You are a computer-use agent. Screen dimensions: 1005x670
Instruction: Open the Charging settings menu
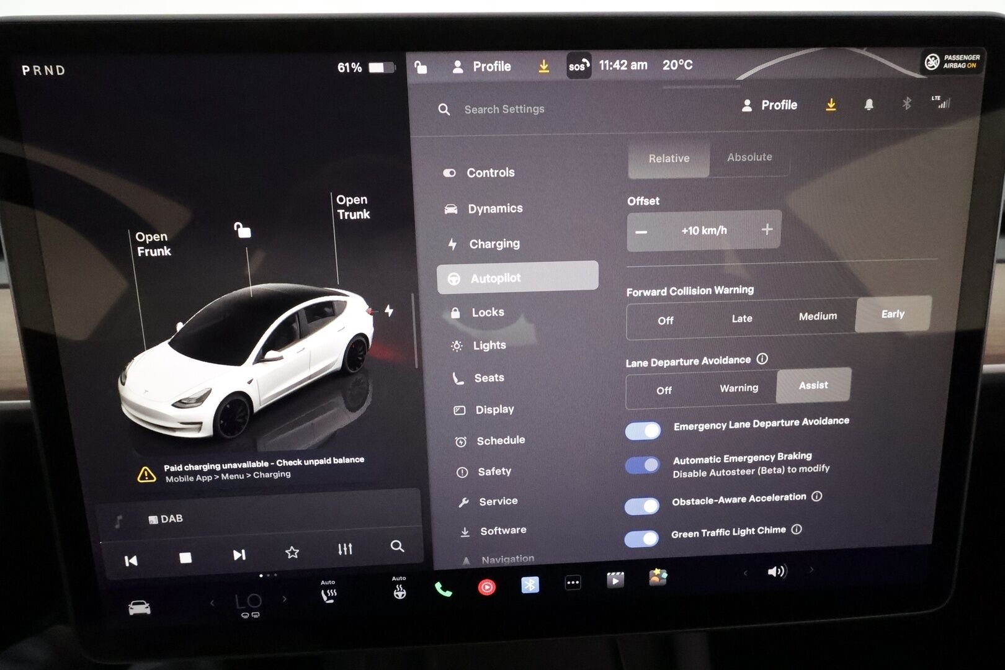coord(483,244)
